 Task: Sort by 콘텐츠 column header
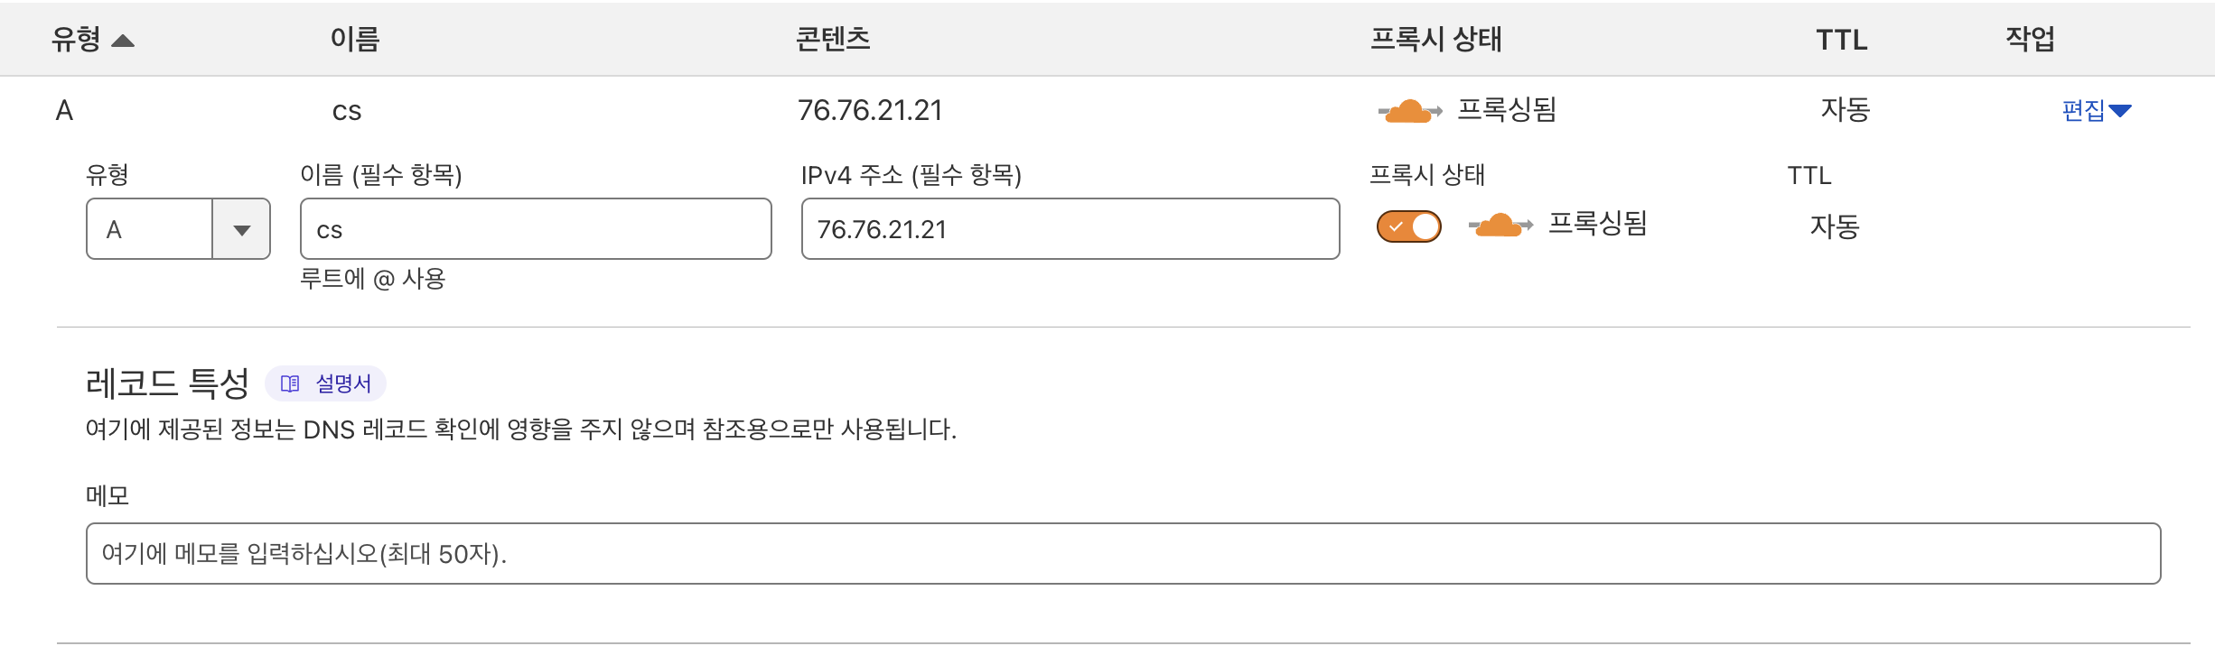click(832, 40)
